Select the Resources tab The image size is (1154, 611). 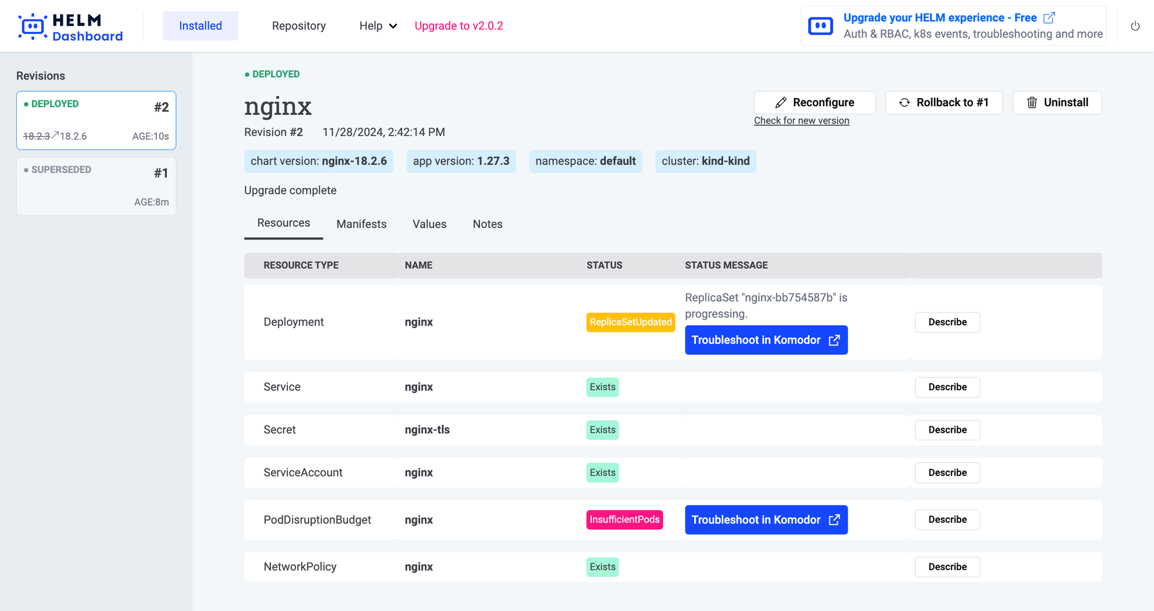coord(283,223)
